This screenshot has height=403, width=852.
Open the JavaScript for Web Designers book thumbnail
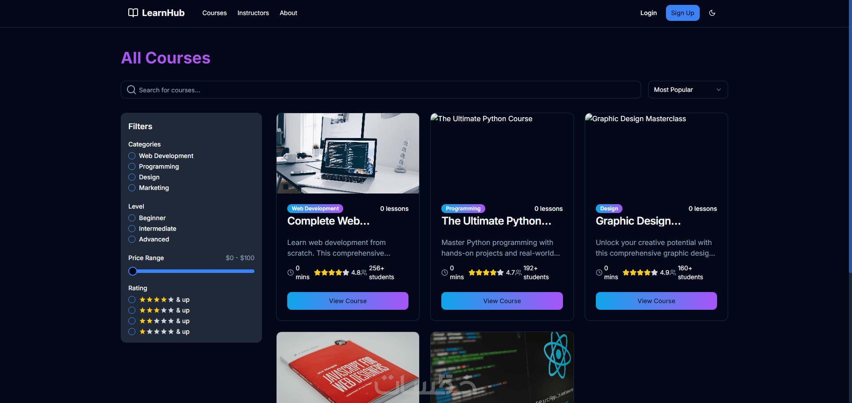[x=348, y=367]
